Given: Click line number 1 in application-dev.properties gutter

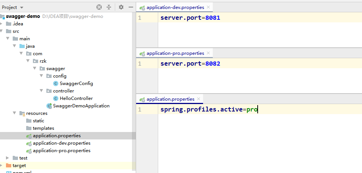Looking at the screenshot, I should tap(139, 18).
